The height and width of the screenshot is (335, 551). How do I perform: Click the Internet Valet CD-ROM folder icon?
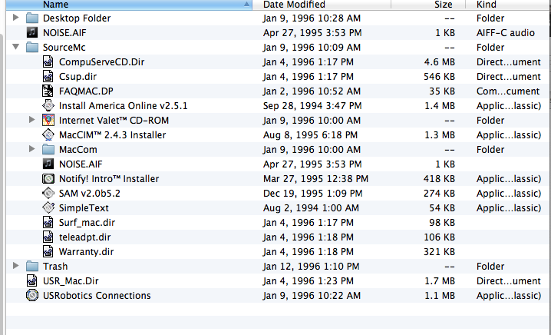point(48,121)
